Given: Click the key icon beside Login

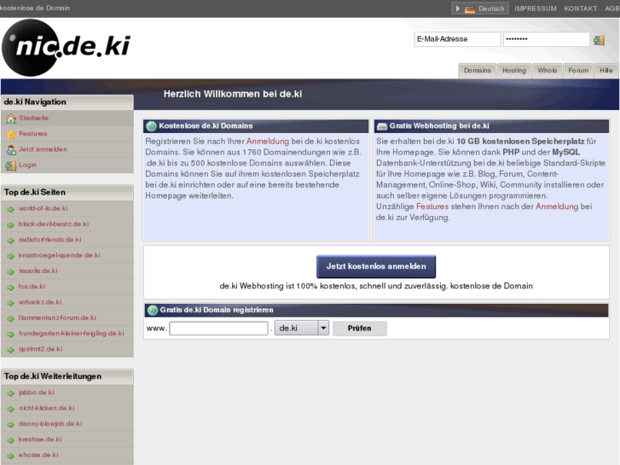Looking at the screenshot, I should pos(11,166).
